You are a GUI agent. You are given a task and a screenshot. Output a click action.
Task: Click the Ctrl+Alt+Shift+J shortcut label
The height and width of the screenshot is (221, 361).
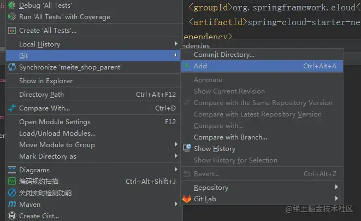click(151, 181)
